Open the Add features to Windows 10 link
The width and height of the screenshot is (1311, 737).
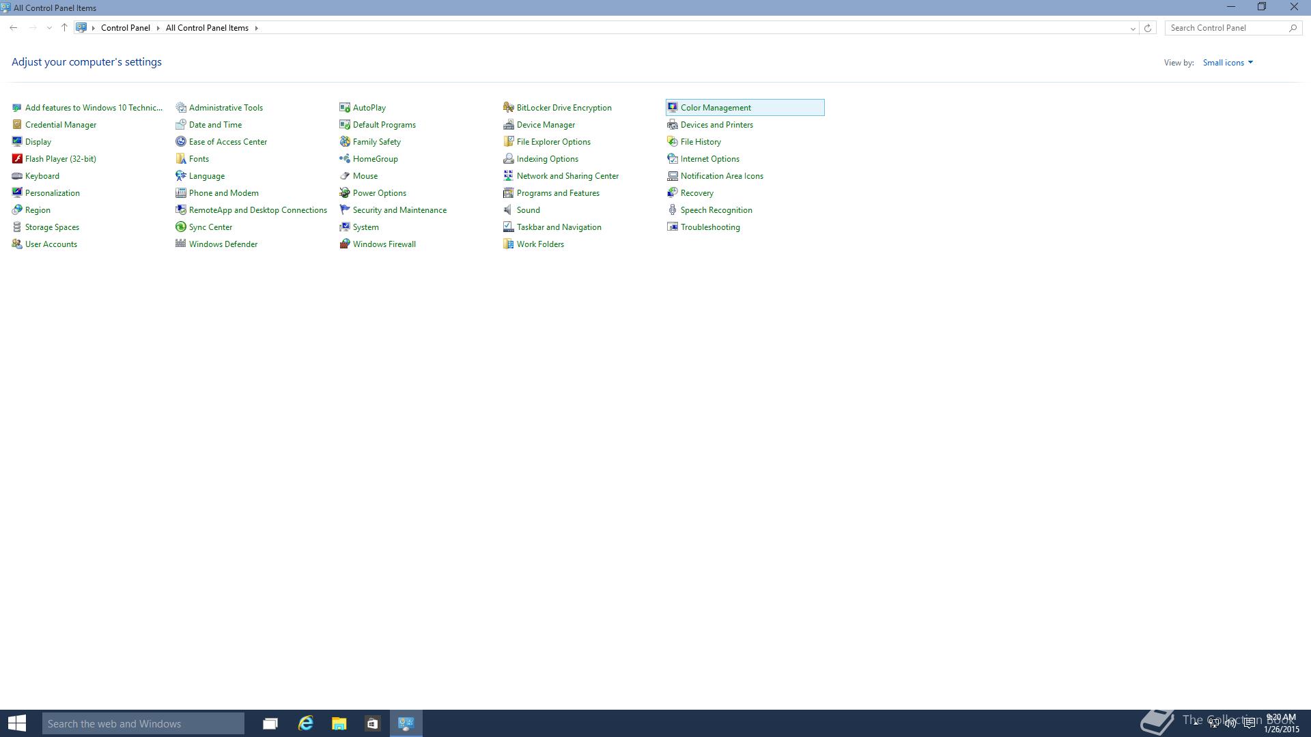[94, 107]
